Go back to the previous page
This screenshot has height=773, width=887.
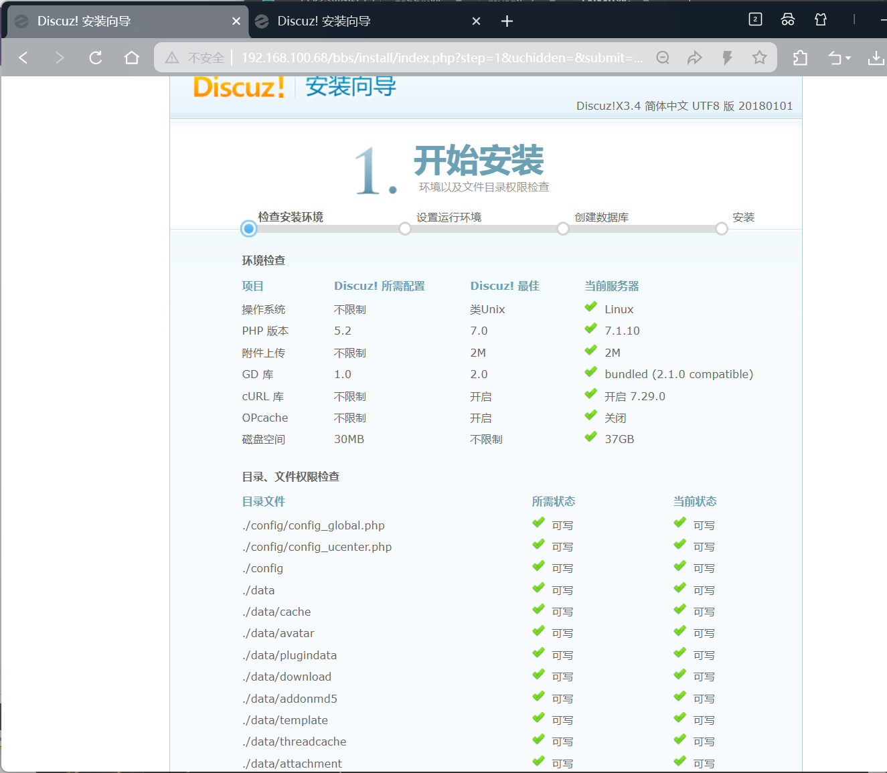click(23, 58)
